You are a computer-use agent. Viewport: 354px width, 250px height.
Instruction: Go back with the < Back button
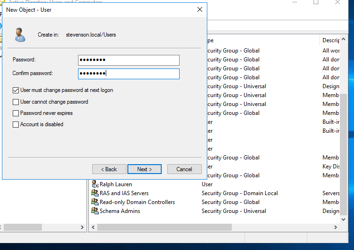point(109,169)
